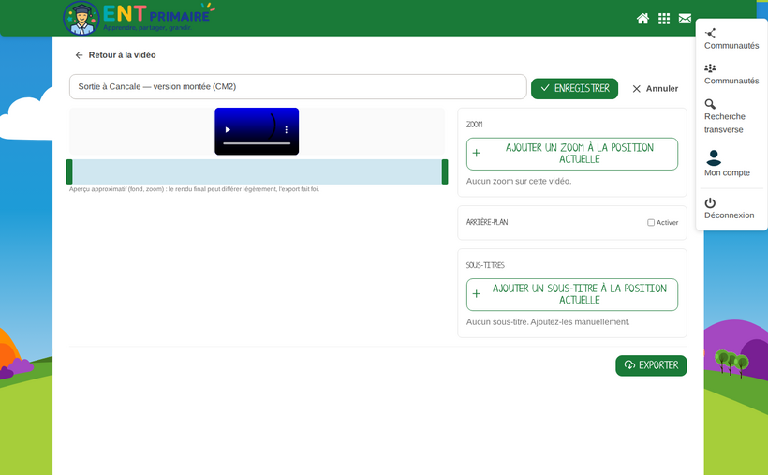
Task: Click the ENT Primaire logo
Action: tap(139, 18)
